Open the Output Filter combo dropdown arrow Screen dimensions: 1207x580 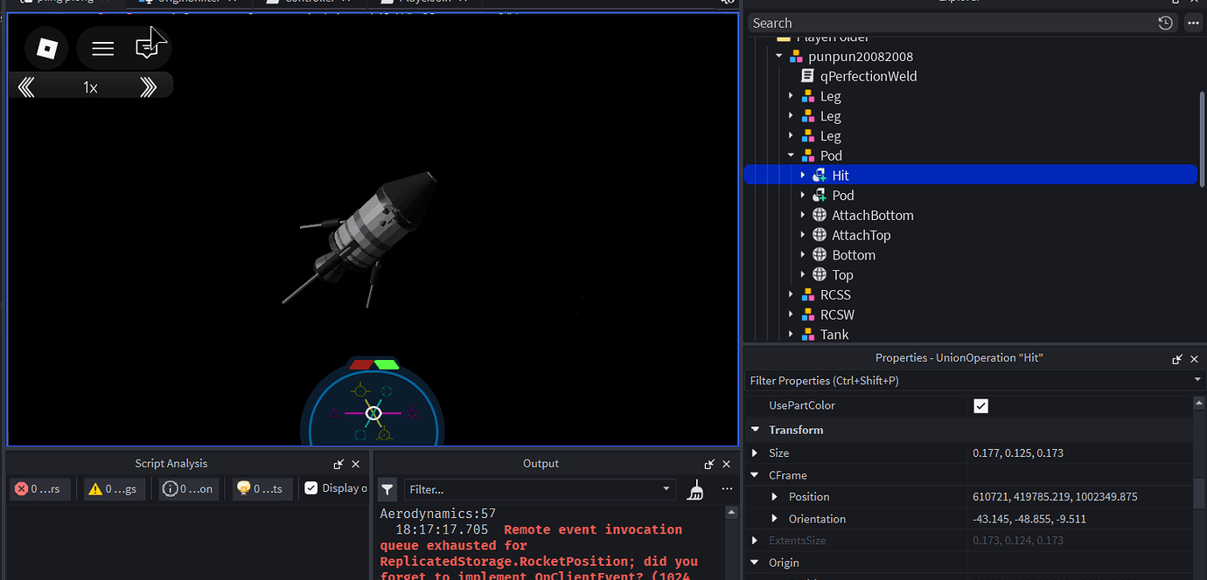tap(666, 489)
